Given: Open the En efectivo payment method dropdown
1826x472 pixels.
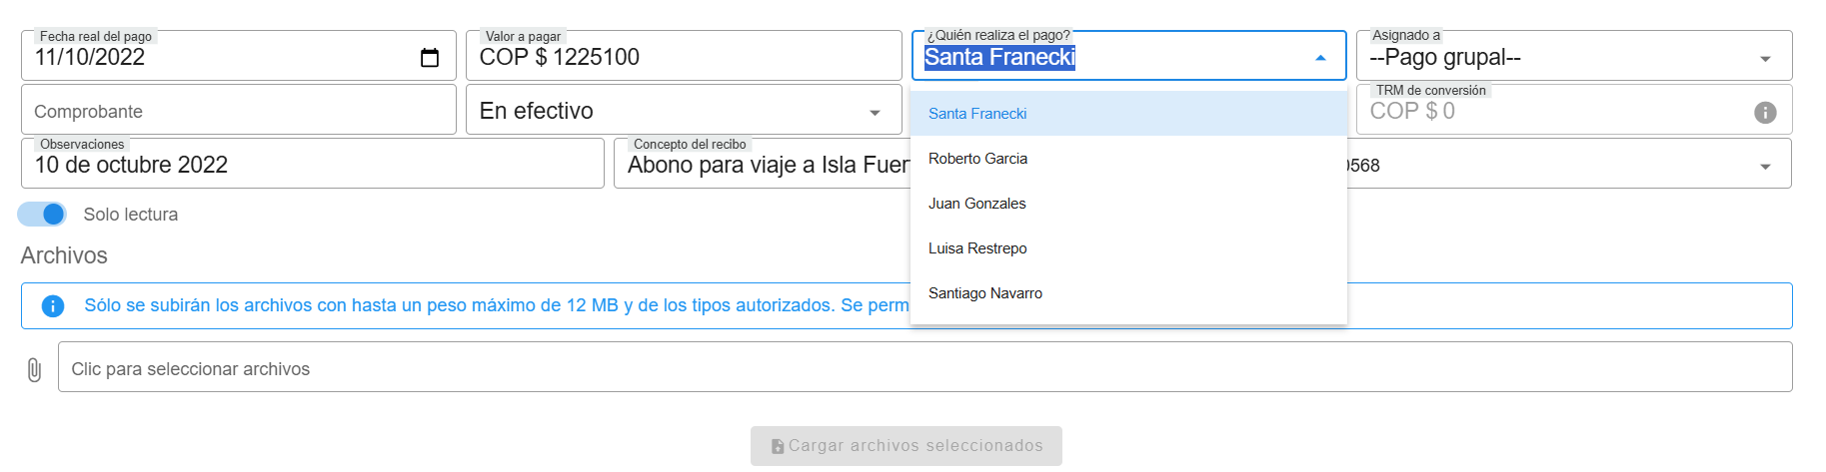Looking at the screenshot, I should pos(875,113).
